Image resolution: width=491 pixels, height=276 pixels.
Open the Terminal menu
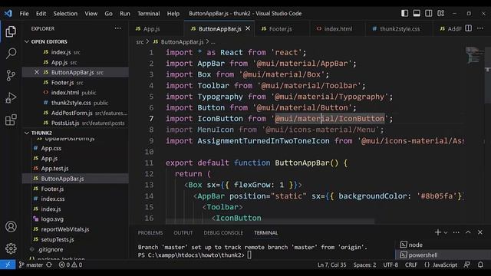click(148, 14)
